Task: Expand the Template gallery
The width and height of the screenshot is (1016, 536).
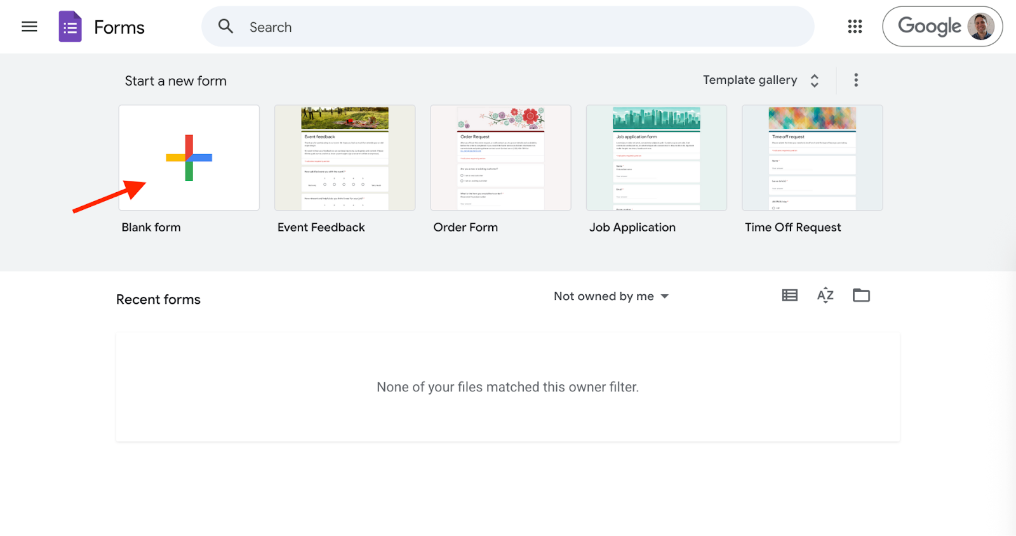Action: coord(749,80)
